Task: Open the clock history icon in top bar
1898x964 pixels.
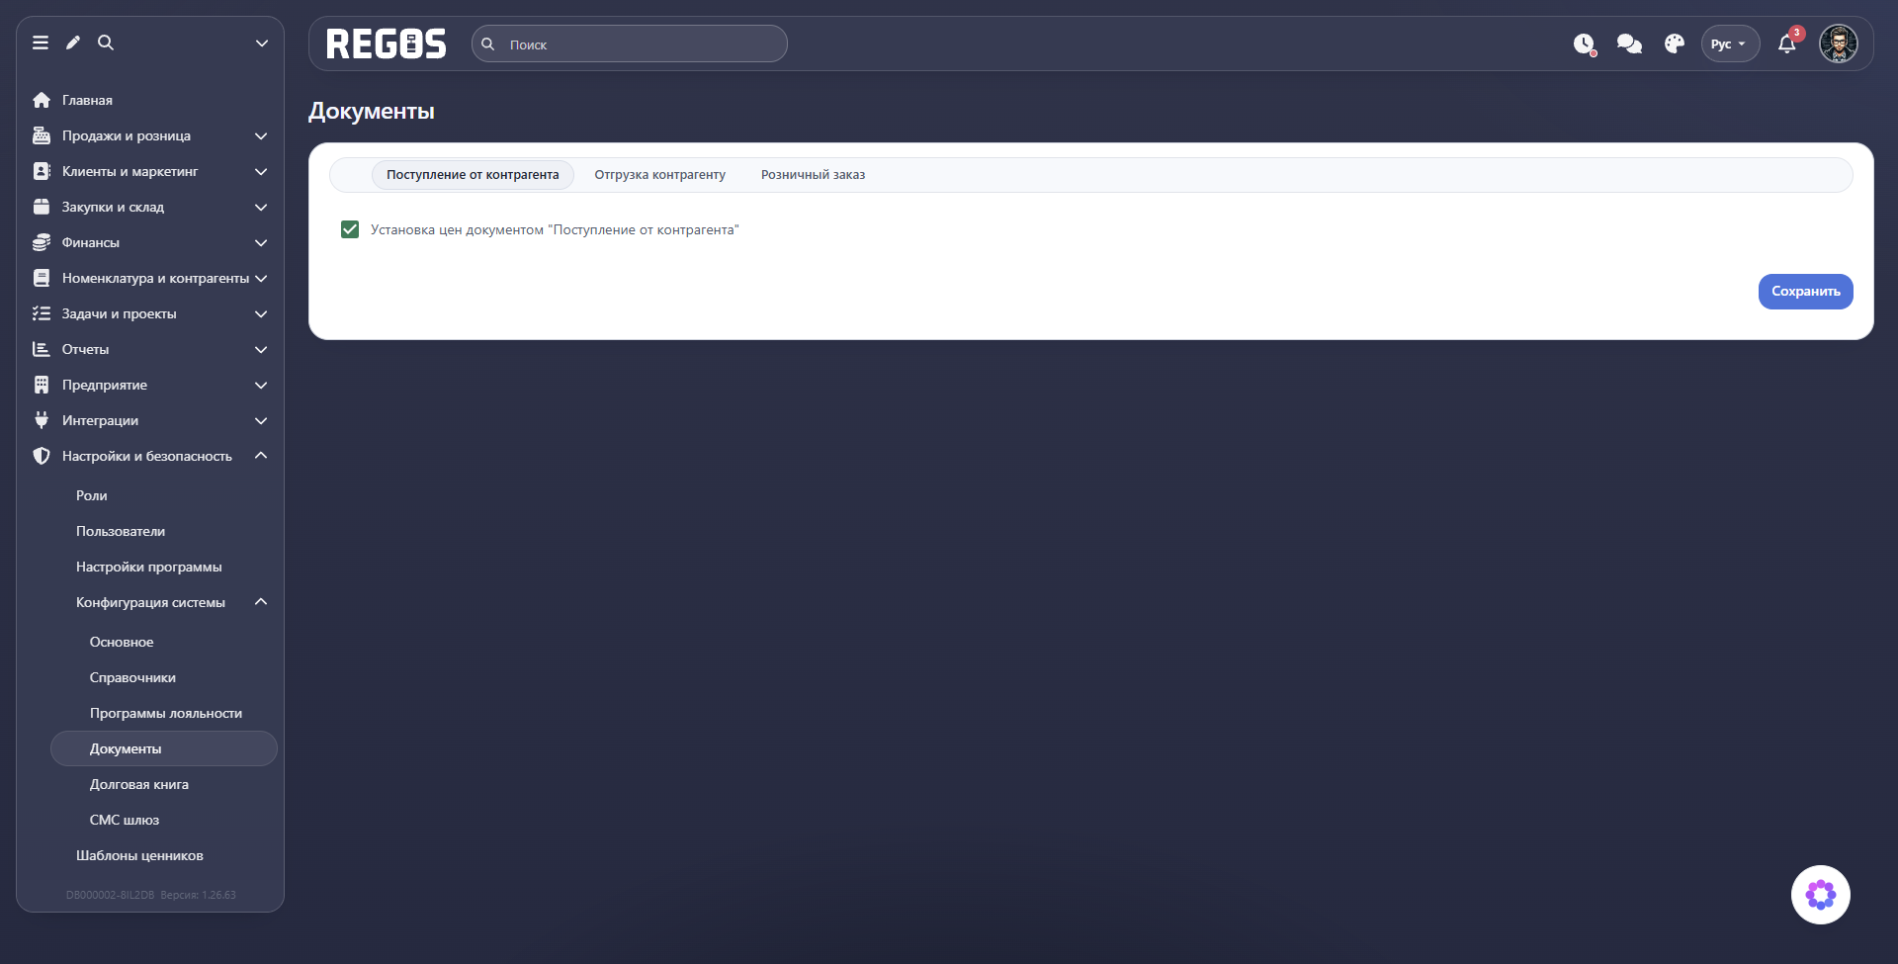Action: [x=1585, y=44]
